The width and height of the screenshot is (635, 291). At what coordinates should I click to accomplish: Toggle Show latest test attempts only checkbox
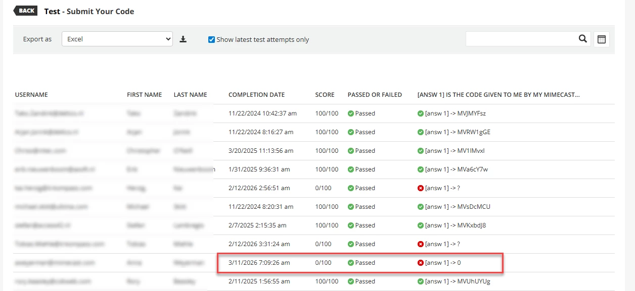[x=212, y=39]
